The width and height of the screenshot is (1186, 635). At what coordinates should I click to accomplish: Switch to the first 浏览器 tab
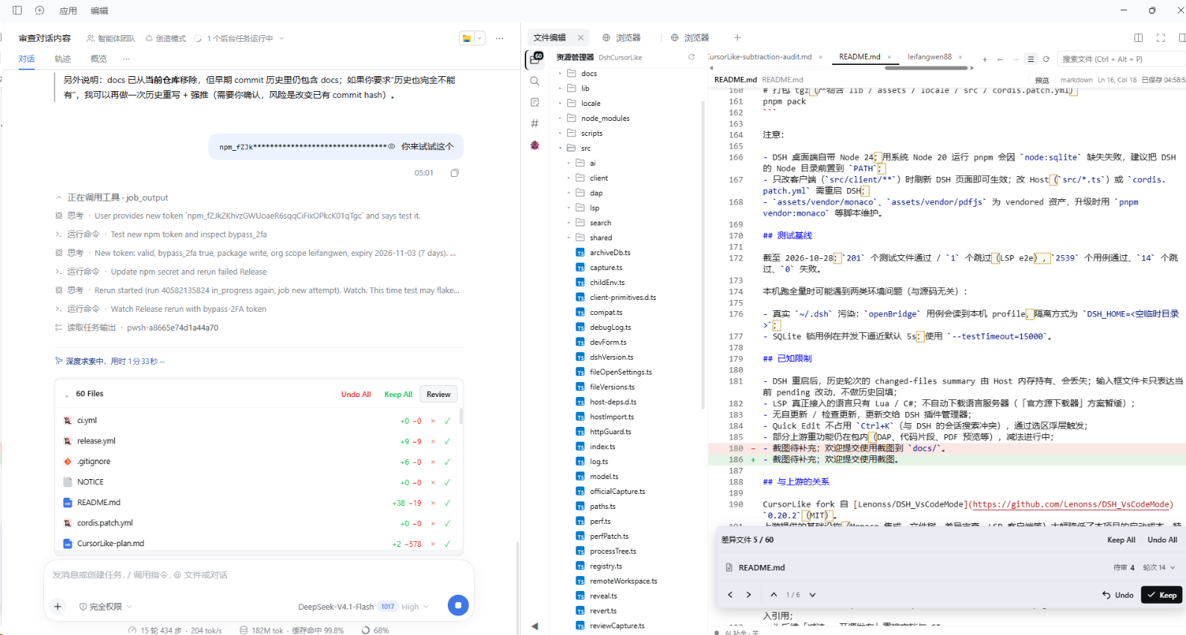[622, 37]
